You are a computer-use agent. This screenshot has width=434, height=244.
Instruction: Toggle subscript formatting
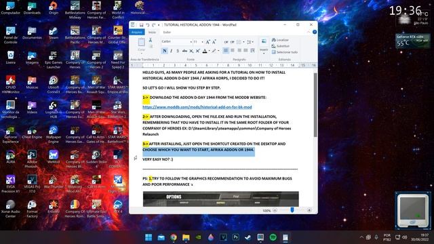pyautogui.click(x=191, y=51)
